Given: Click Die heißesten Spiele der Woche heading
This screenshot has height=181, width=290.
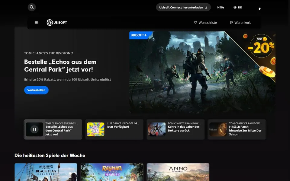Looking at the screenshot, I should pyautogui.click(x=50, y=156).
